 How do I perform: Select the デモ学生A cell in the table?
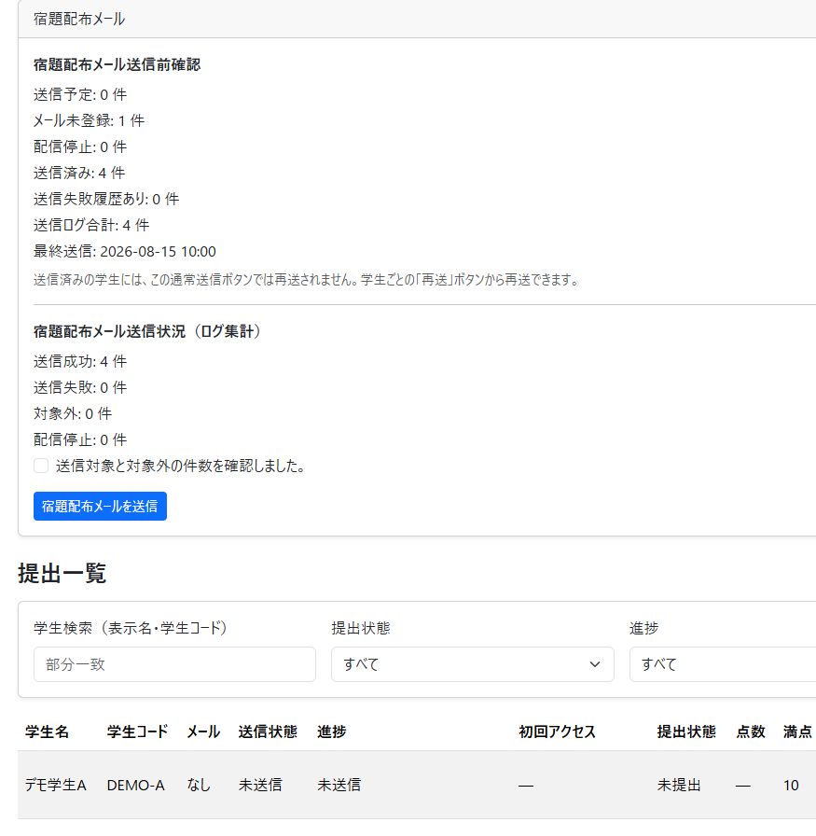point(55,785)
